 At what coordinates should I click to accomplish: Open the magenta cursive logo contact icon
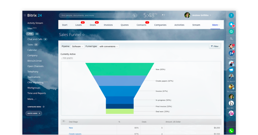[231, 113]
